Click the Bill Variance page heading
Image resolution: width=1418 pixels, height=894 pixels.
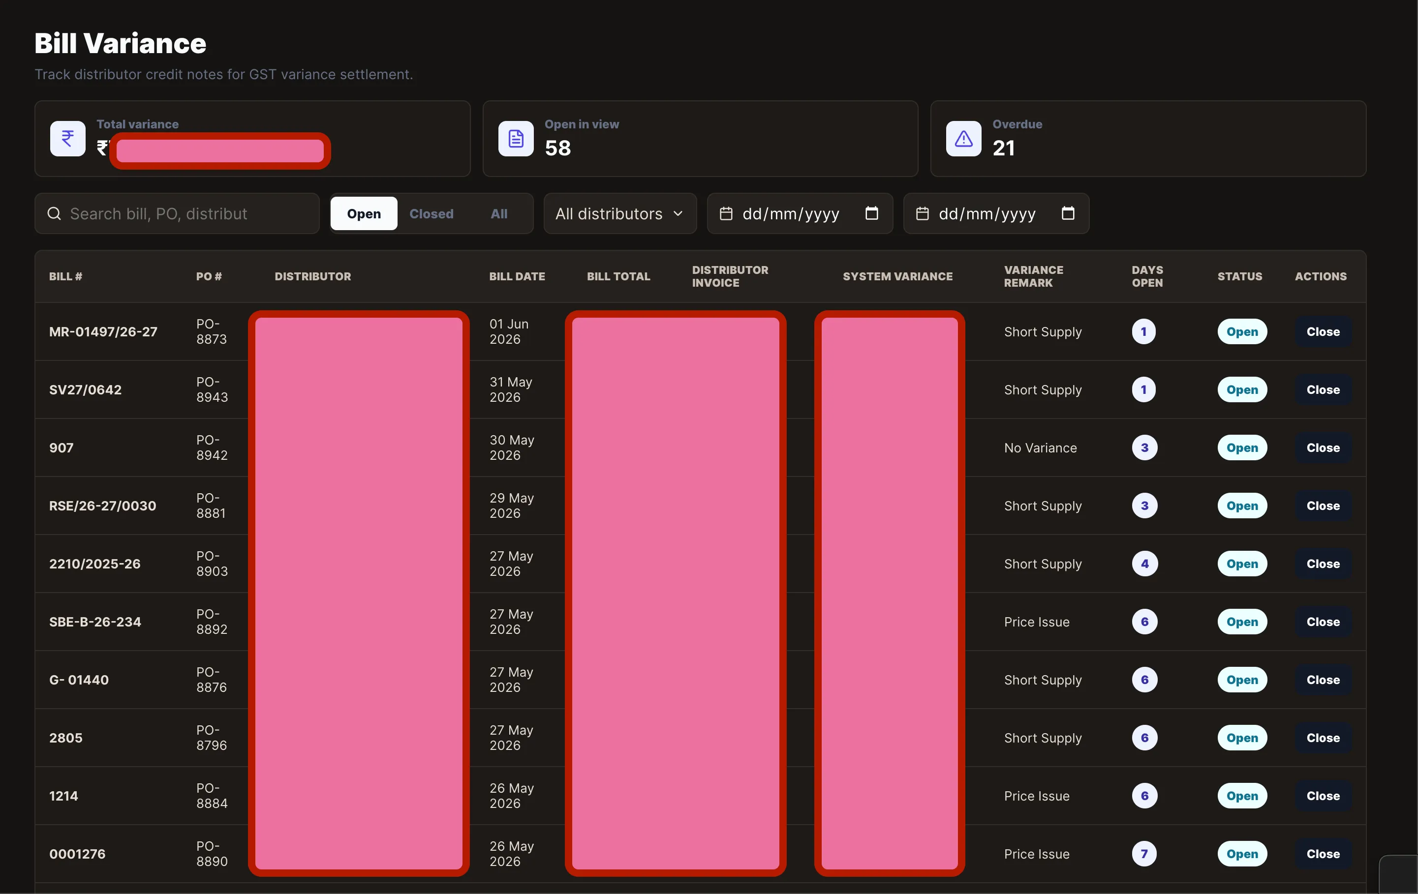(120, 43)
